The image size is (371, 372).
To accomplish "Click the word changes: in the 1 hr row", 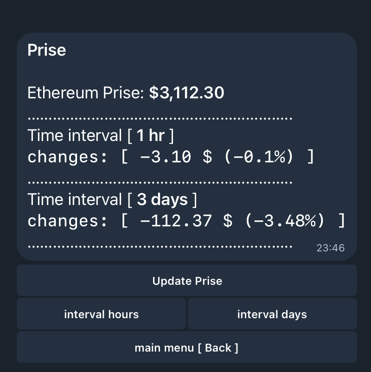I will tap(64, 157).
